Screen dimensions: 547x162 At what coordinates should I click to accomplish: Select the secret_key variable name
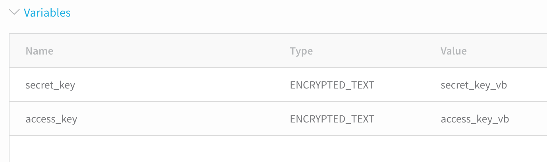click(x=50, y=85)
